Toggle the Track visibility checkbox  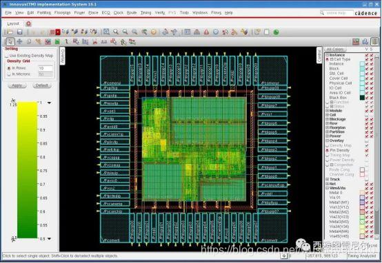(367, 179)
